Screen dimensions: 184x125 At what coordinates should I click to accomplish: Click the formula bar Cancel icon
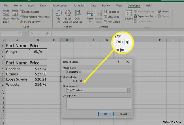(x=32, y=33)
